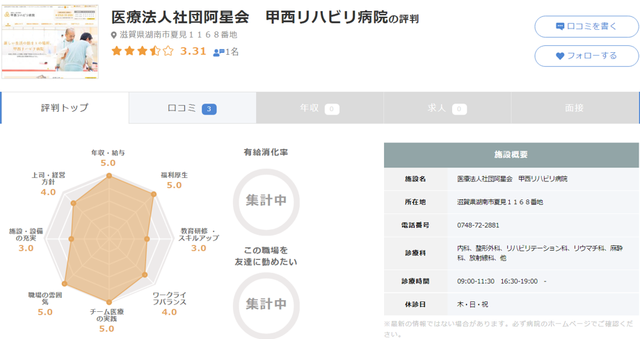Click the 職場の雰囲気 5.0 label
The height and width of the screenshot is (339, 640).
(45, 304)
